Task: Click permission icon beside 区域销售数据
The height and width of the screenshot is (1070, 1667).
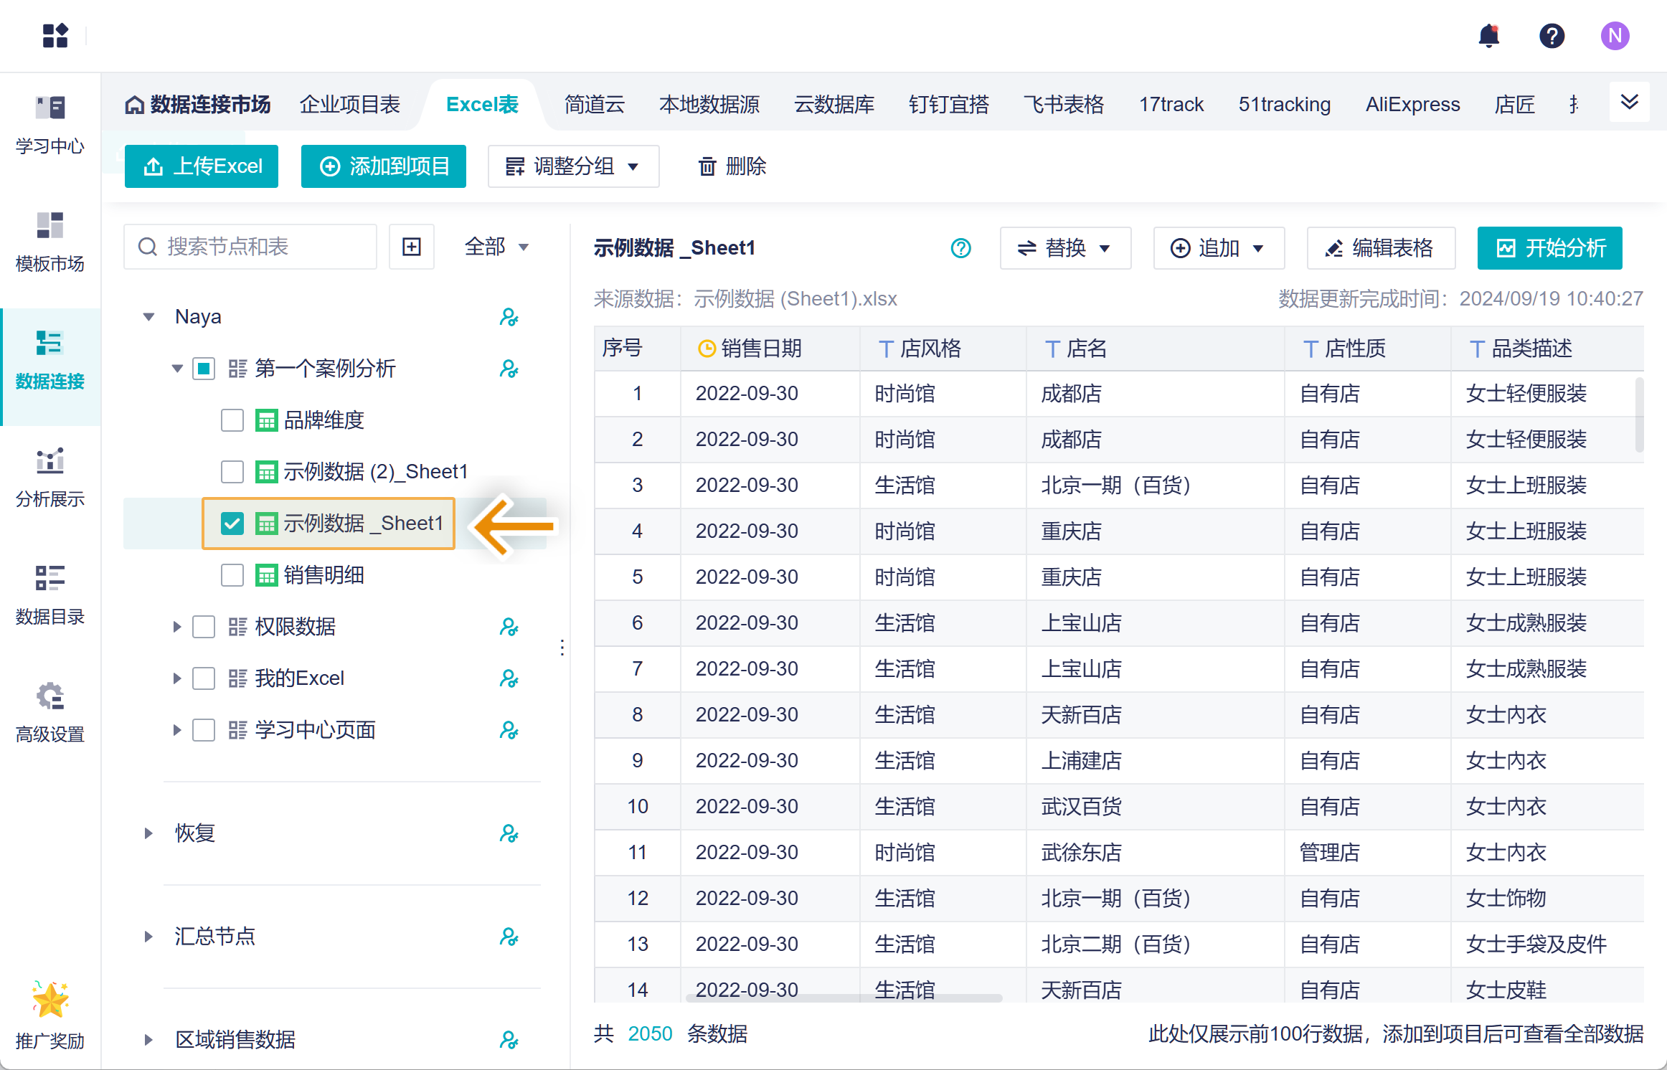Action: coord(509,1040)
